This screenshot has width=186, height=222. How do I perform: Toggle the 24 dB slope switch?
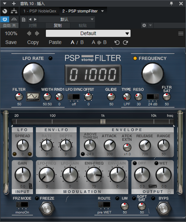click(x=153, y=97)
